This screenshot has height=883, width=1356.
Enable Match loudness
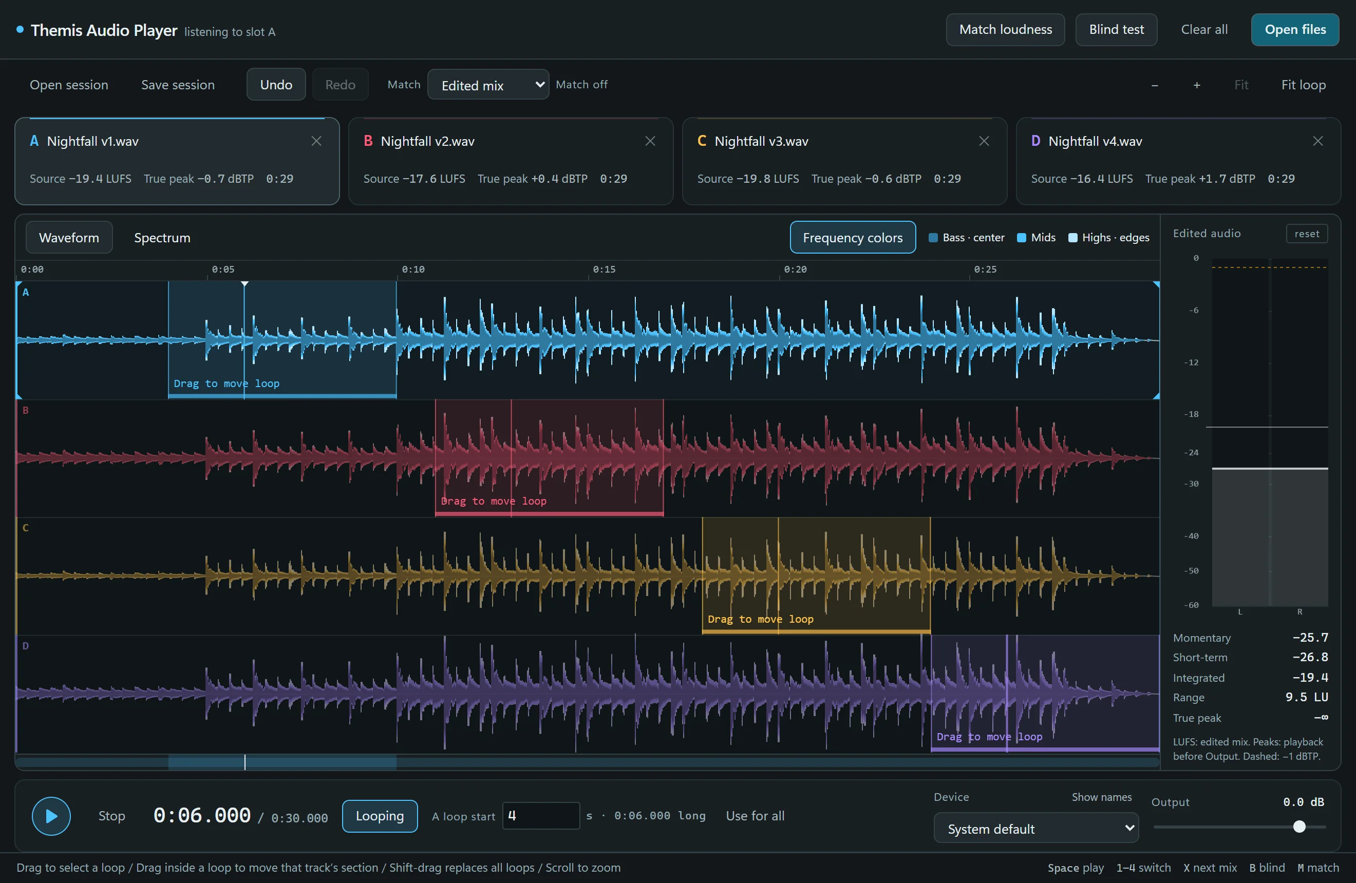point(1006,30)
